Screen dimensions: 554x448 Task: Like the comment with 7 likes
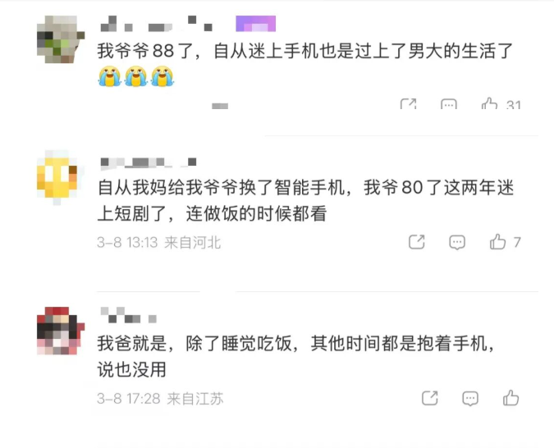pyautogui.click(x=497, y=242)
